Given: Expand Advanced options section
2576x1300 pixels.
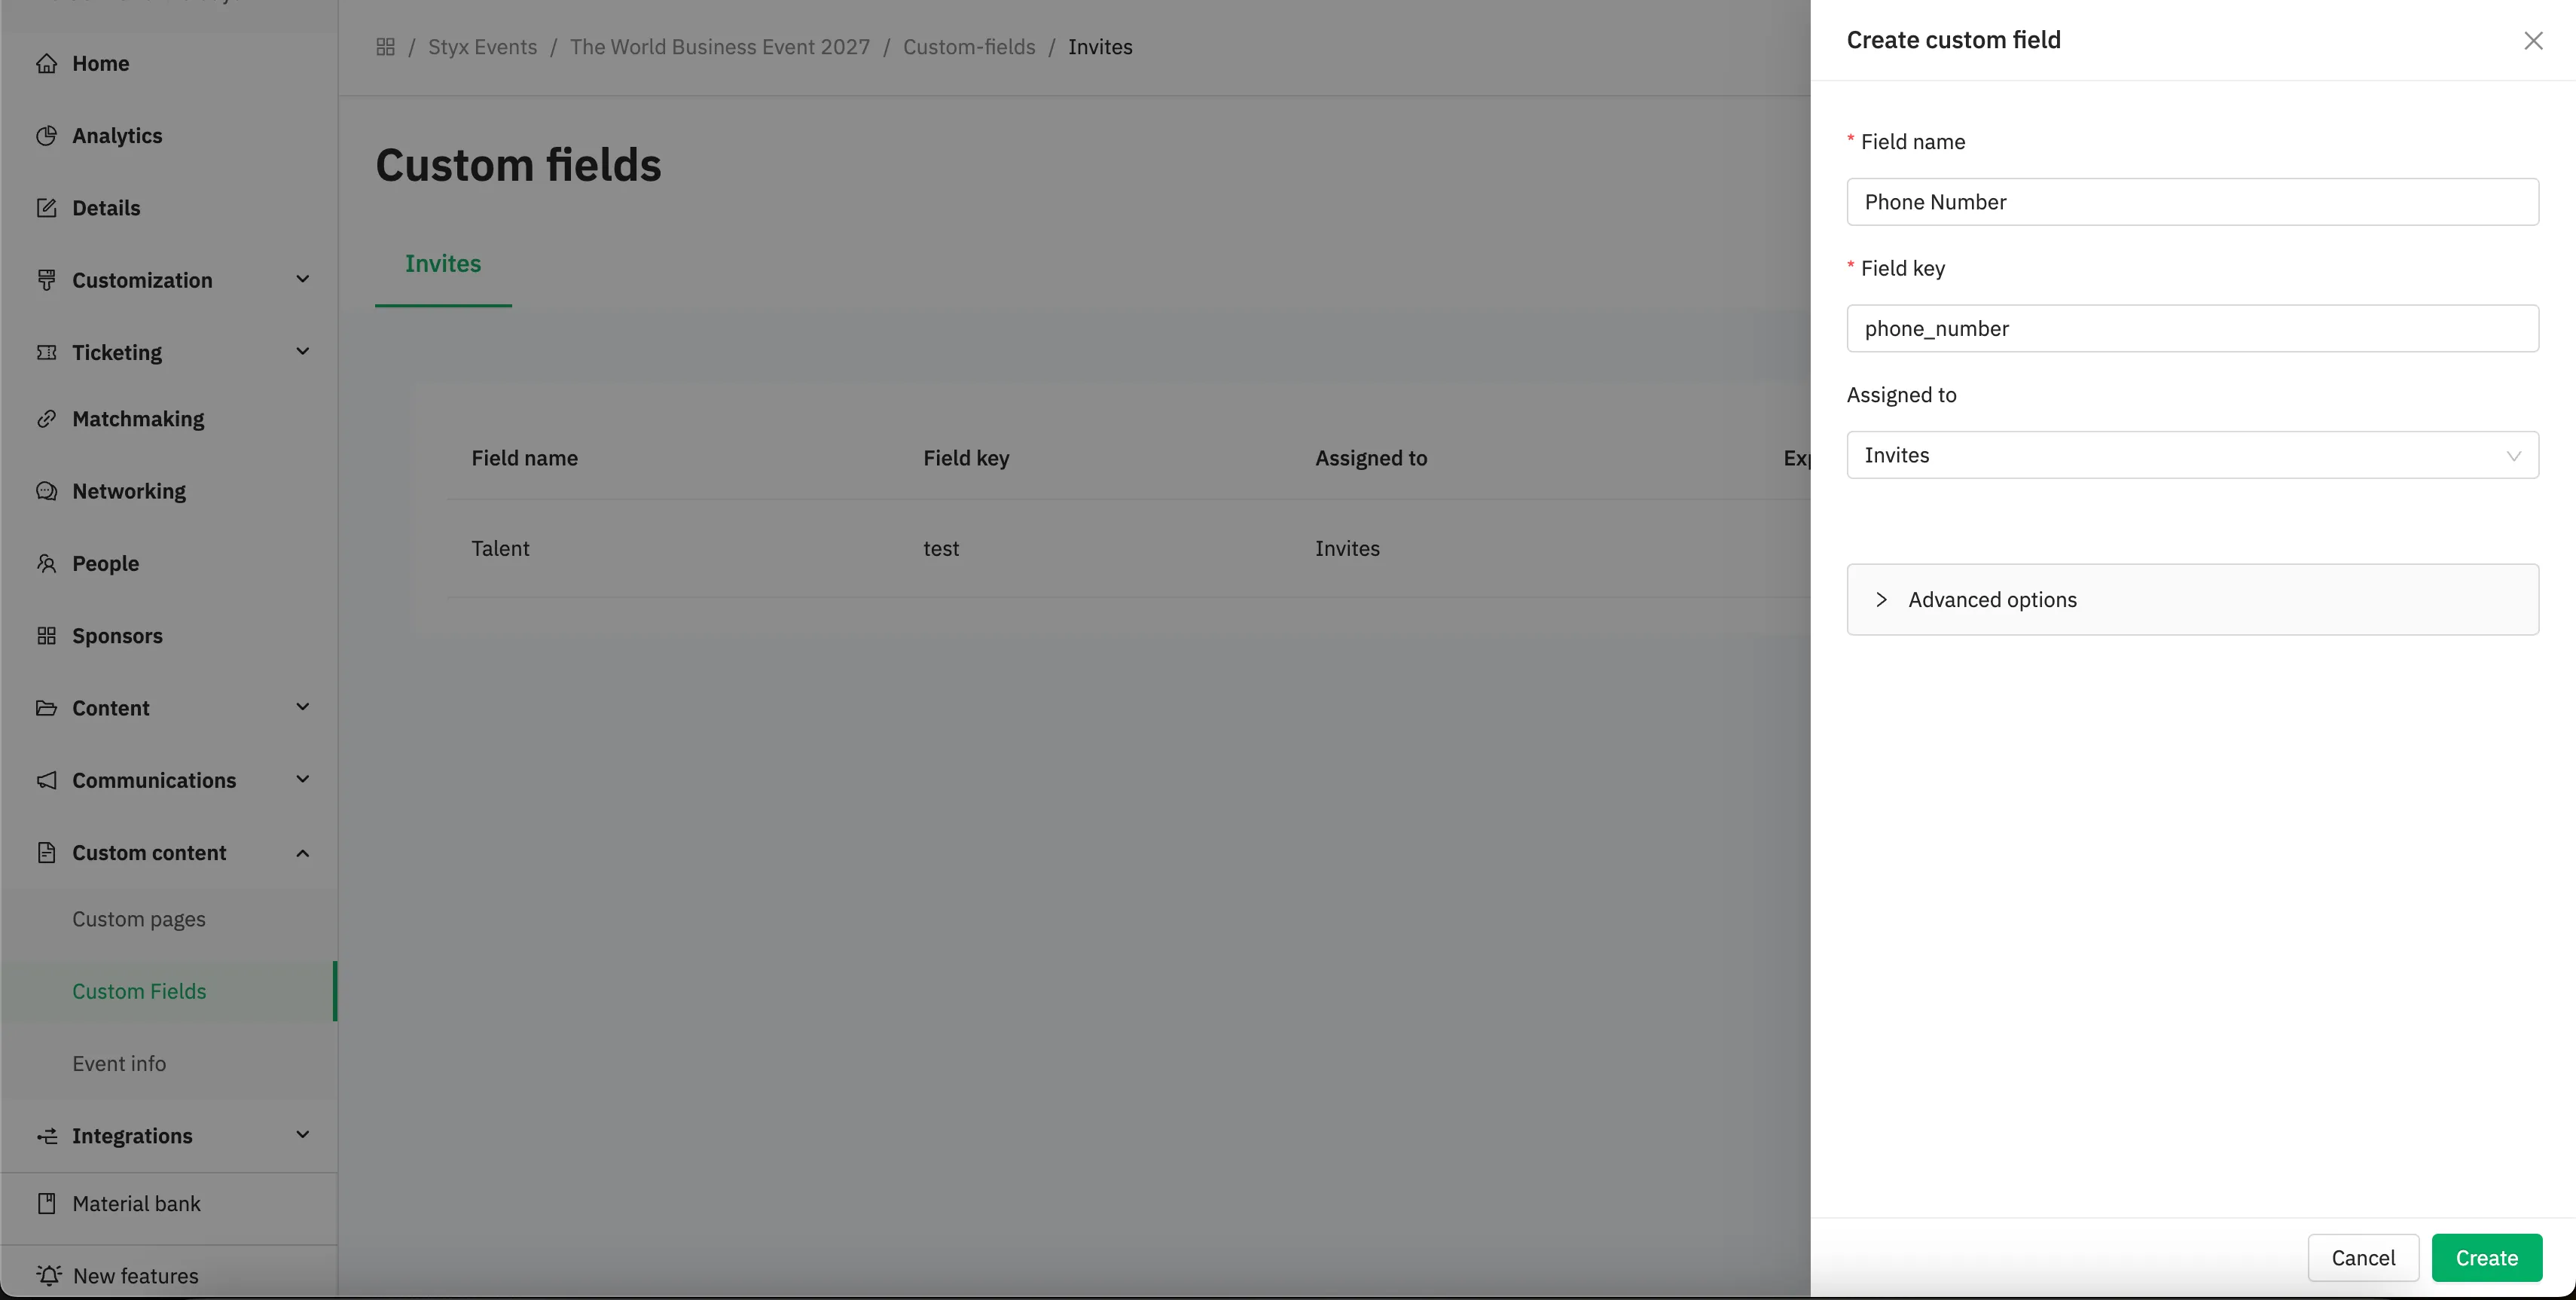Looking at the screenshot, I should pyautogui.click(x=2192, y=600).
